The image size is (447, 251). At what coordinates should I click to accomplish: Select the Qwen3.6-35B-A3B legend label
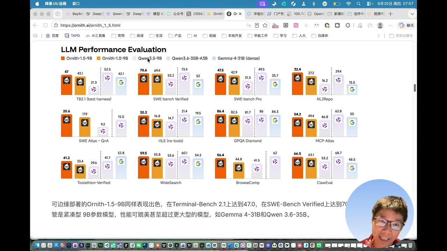click(x=190, y=58)
